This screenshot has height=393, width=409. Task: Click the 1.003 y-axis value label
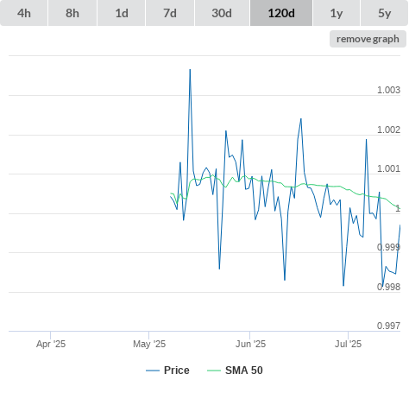(388, 90)
